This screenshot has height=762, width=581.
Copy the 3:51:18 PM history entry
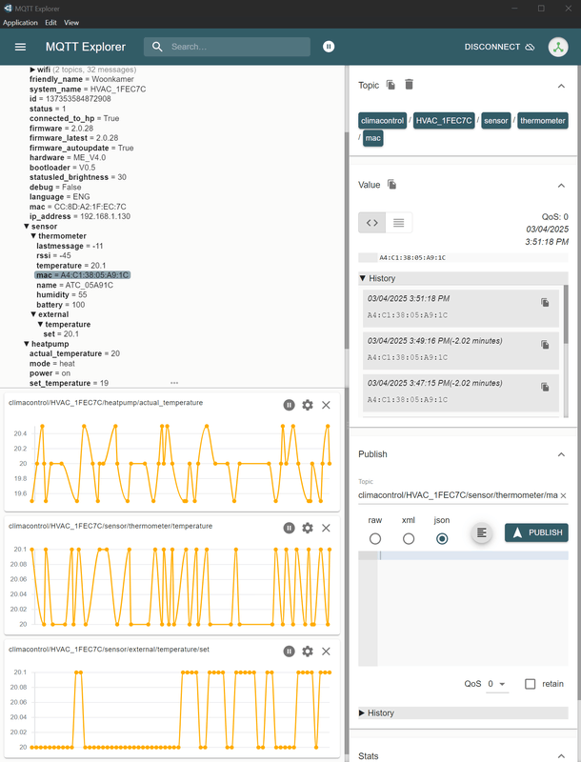(545, 303)
